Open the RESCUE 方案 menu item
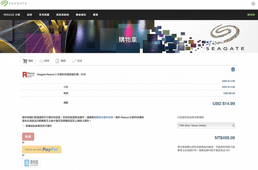Image resolution: width=258 pixels, height=170 pixels. pyautogui.click(x=12, y=15)
